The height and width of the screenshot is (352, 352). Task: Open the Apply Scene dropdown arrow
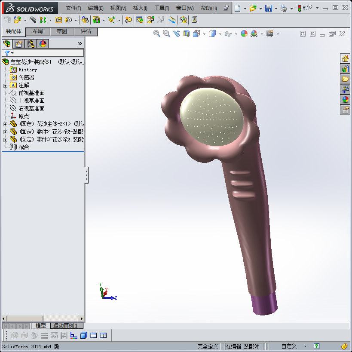[x=262, y=34]
